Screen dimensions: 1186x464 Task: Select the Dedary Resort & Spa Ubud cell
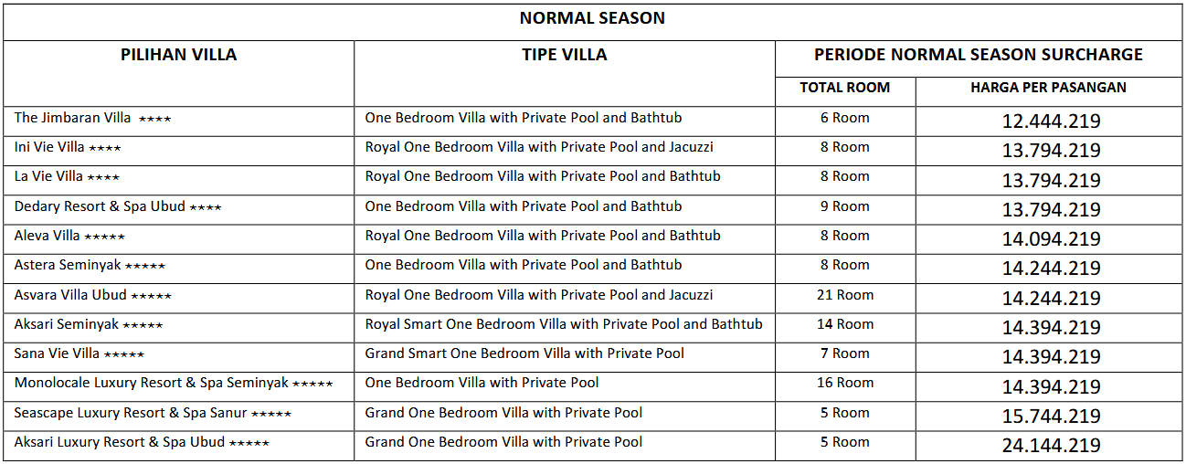(118, 206)
